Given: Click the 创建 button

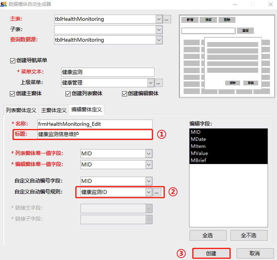Looking at the screenshot, I should click(x=211, y=253).
